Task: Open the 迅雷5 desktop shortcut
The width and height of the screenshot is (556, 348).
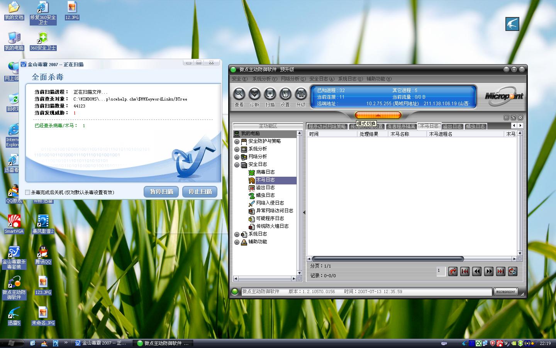Action: tap(14, 316)
